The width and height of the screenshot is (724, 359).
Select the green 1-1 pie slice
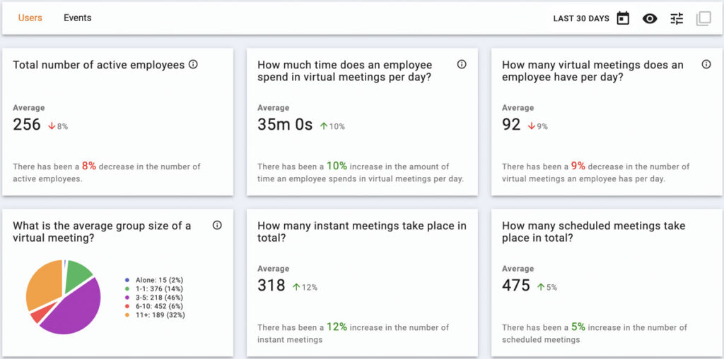(78, 274)
